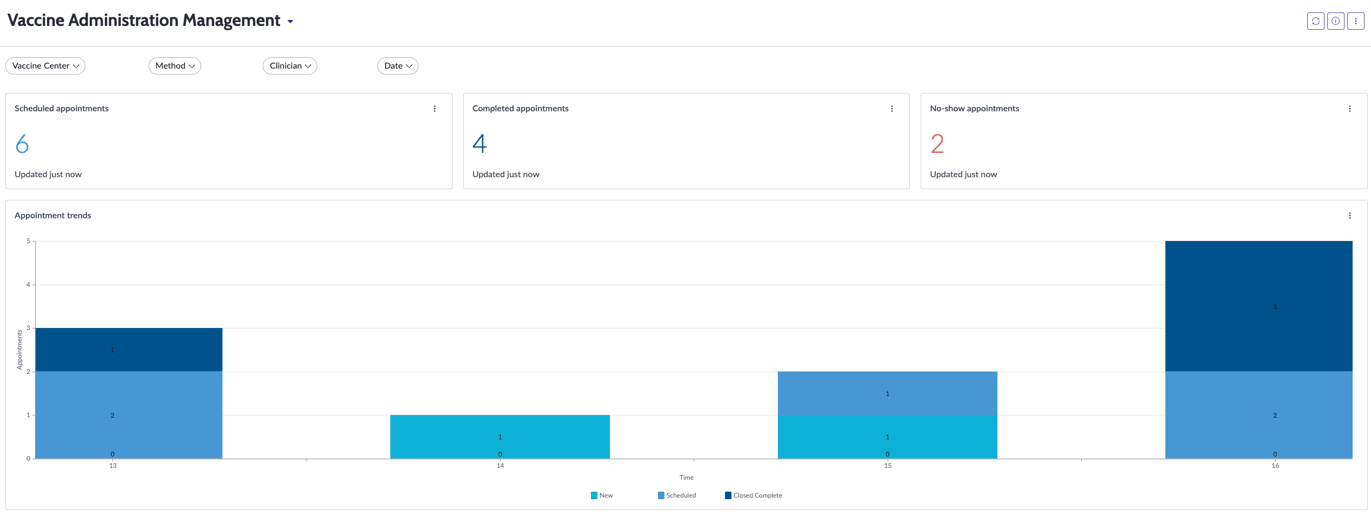The width and height of the screenshot is (1371, 530).
Task: Click 'Updated just now' under Scheduled appointments
Action: coord(48,175)
